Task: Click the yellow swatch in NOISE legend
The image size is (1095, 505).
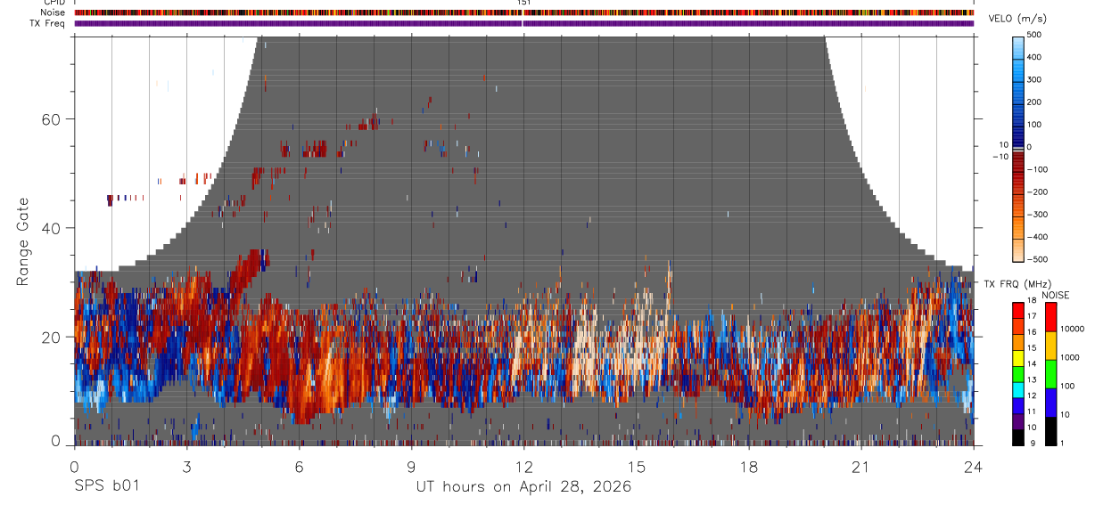Action: (x=1052, y=345)
